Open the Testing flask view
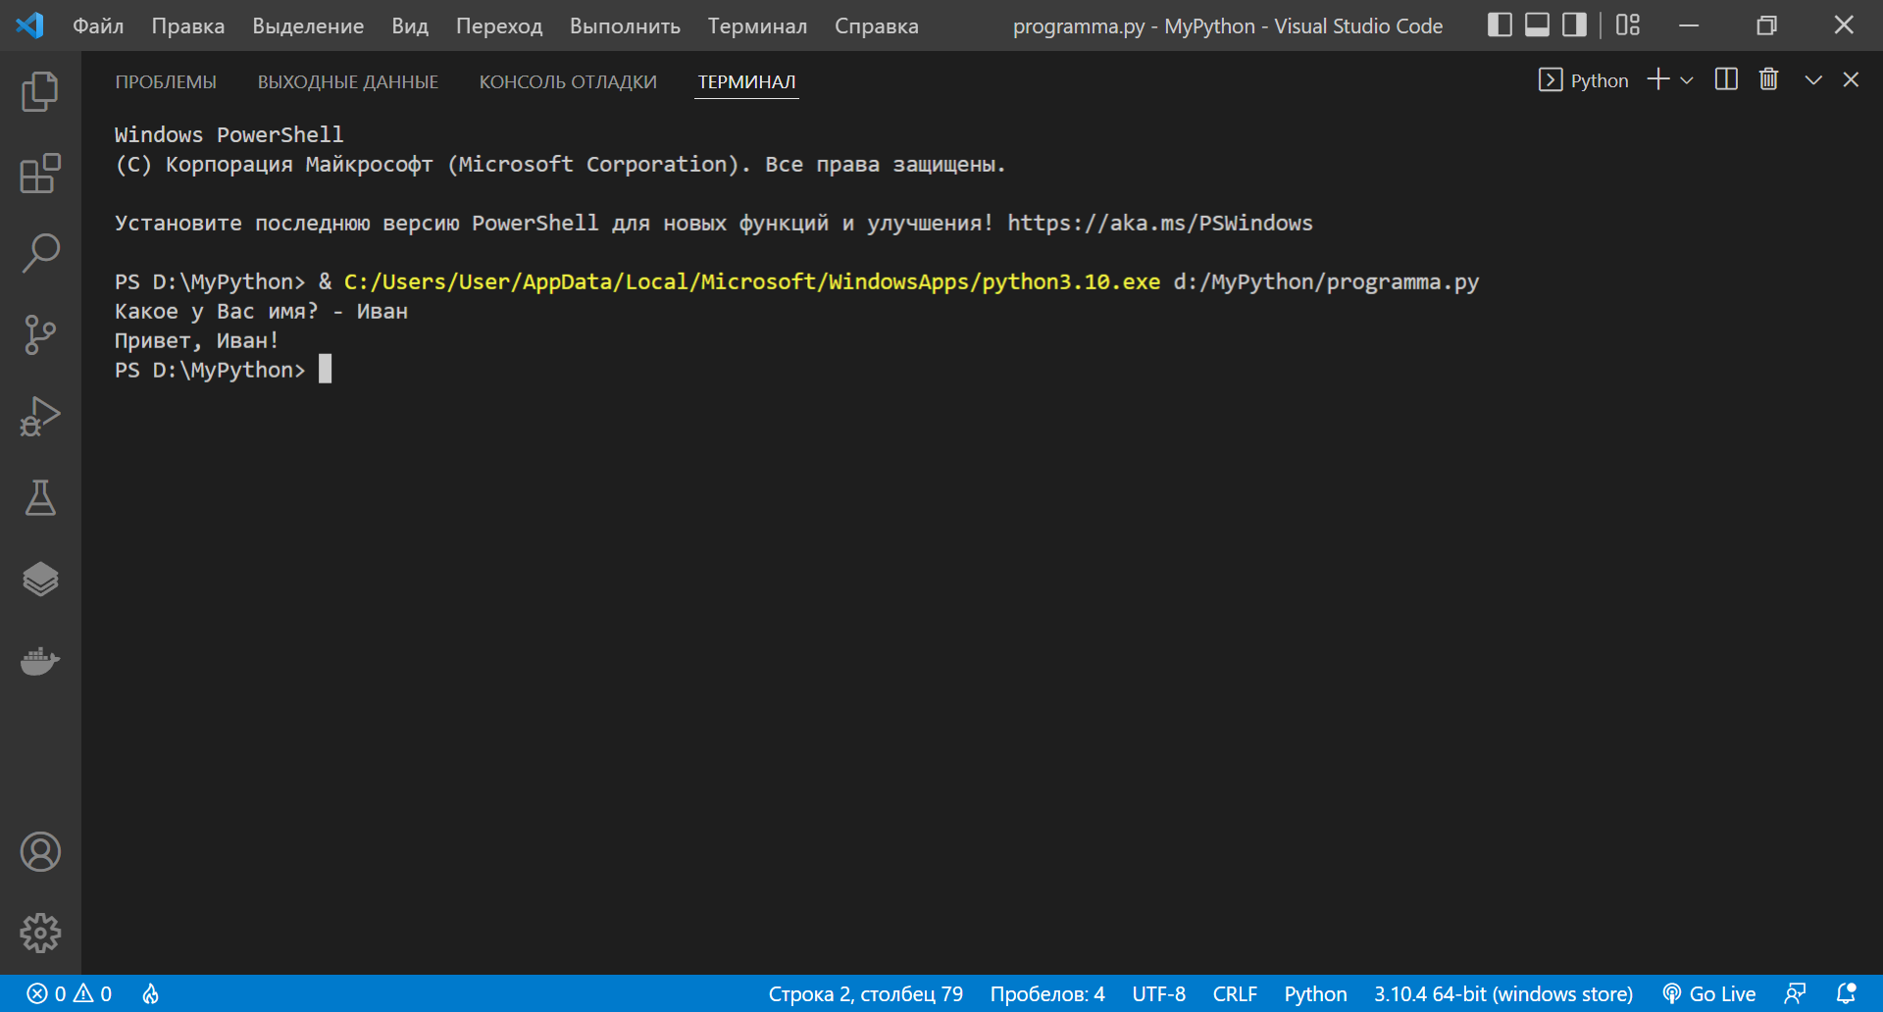This screenshot has width=1883, height=1012. [40, 498]
